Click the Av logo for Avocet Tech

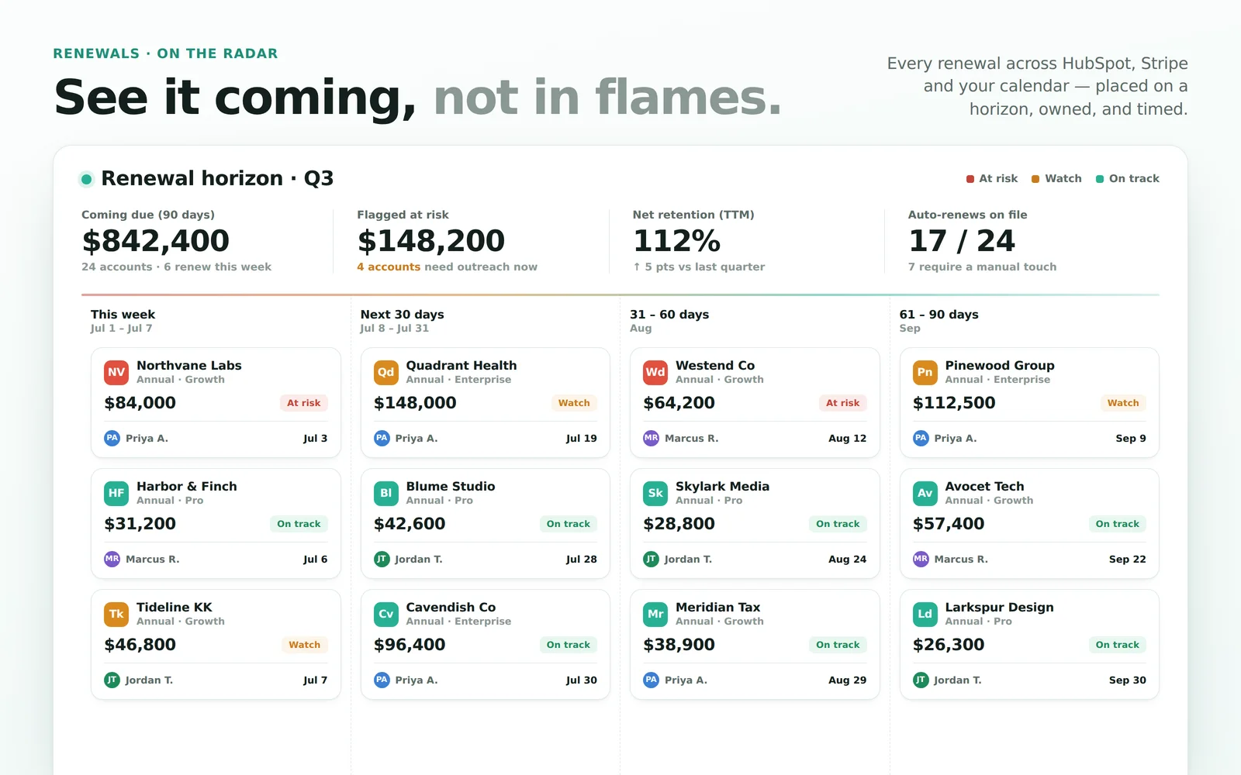coord(925,493)
